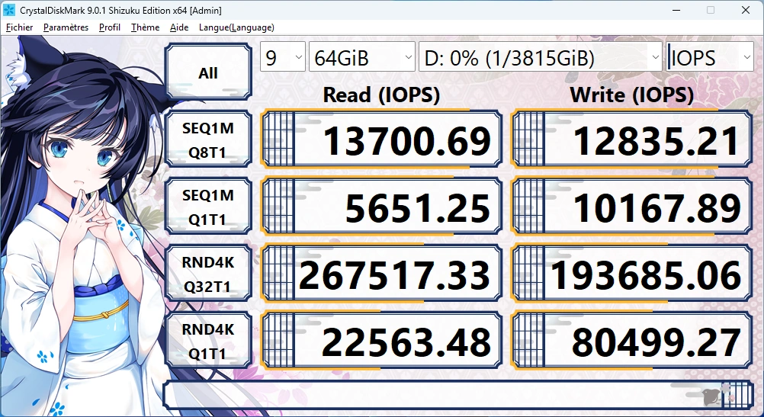
Task: Start the SEQ1M Q8T1 test
Action: (x=208, y=140)
